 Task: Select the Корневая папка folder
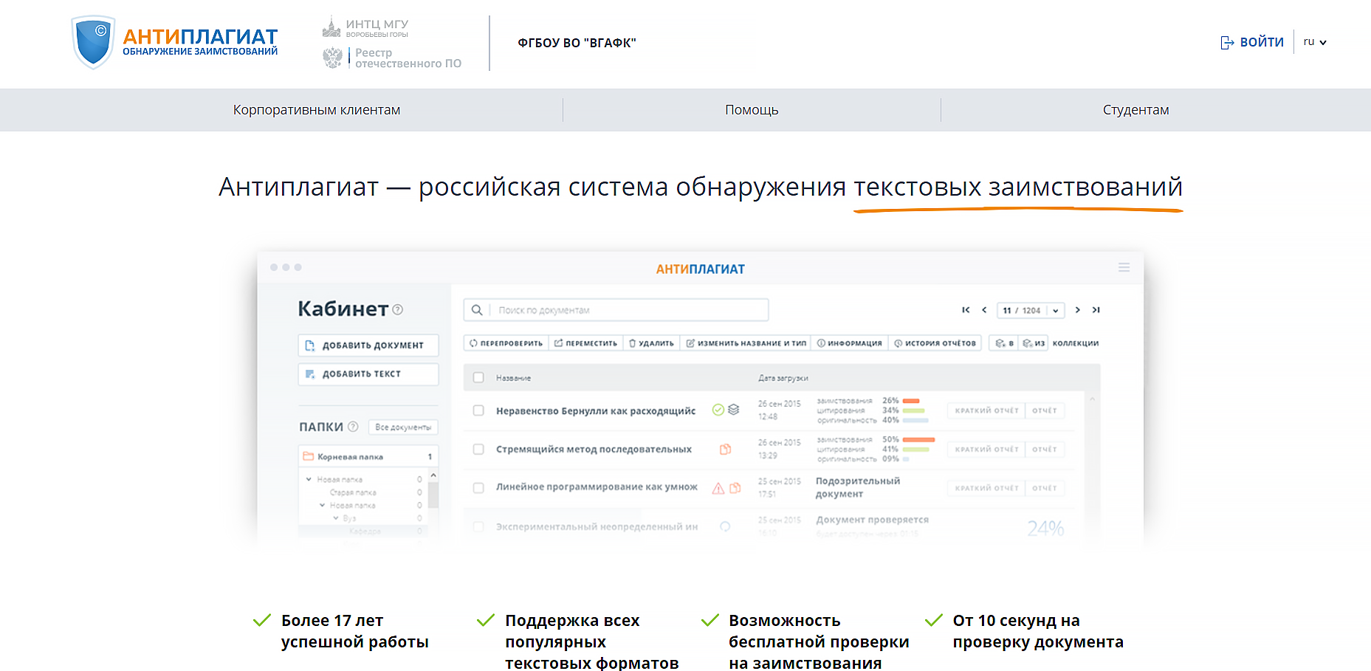tap(368, 456)
